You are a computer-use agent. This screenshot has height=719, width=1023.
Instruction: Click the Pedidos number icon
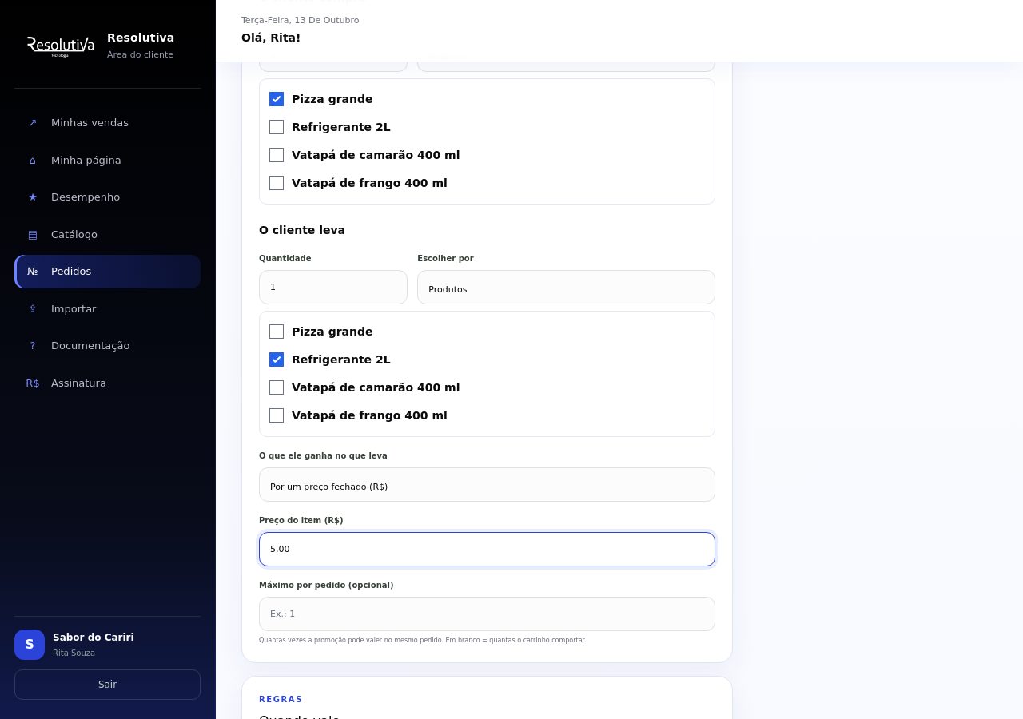[33, 272]
